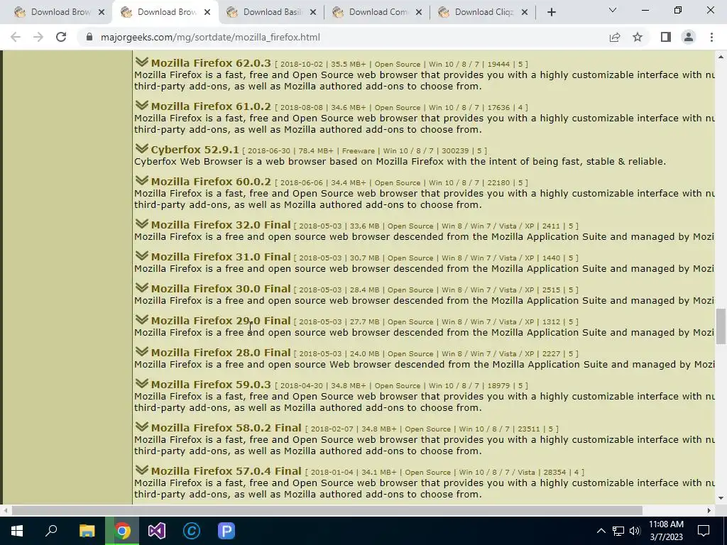Image resolution: width=727 pixels, height=545 pixels.
Task: Open Windows Start menu
Action: tap(17, 531)
